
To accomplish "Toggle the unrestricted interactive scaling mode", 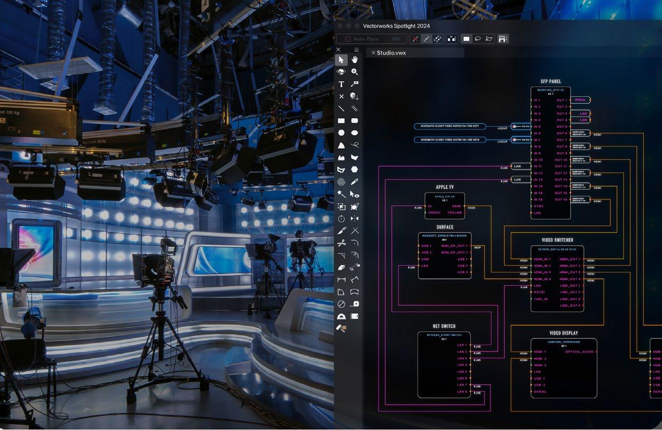I will [438, 39].
